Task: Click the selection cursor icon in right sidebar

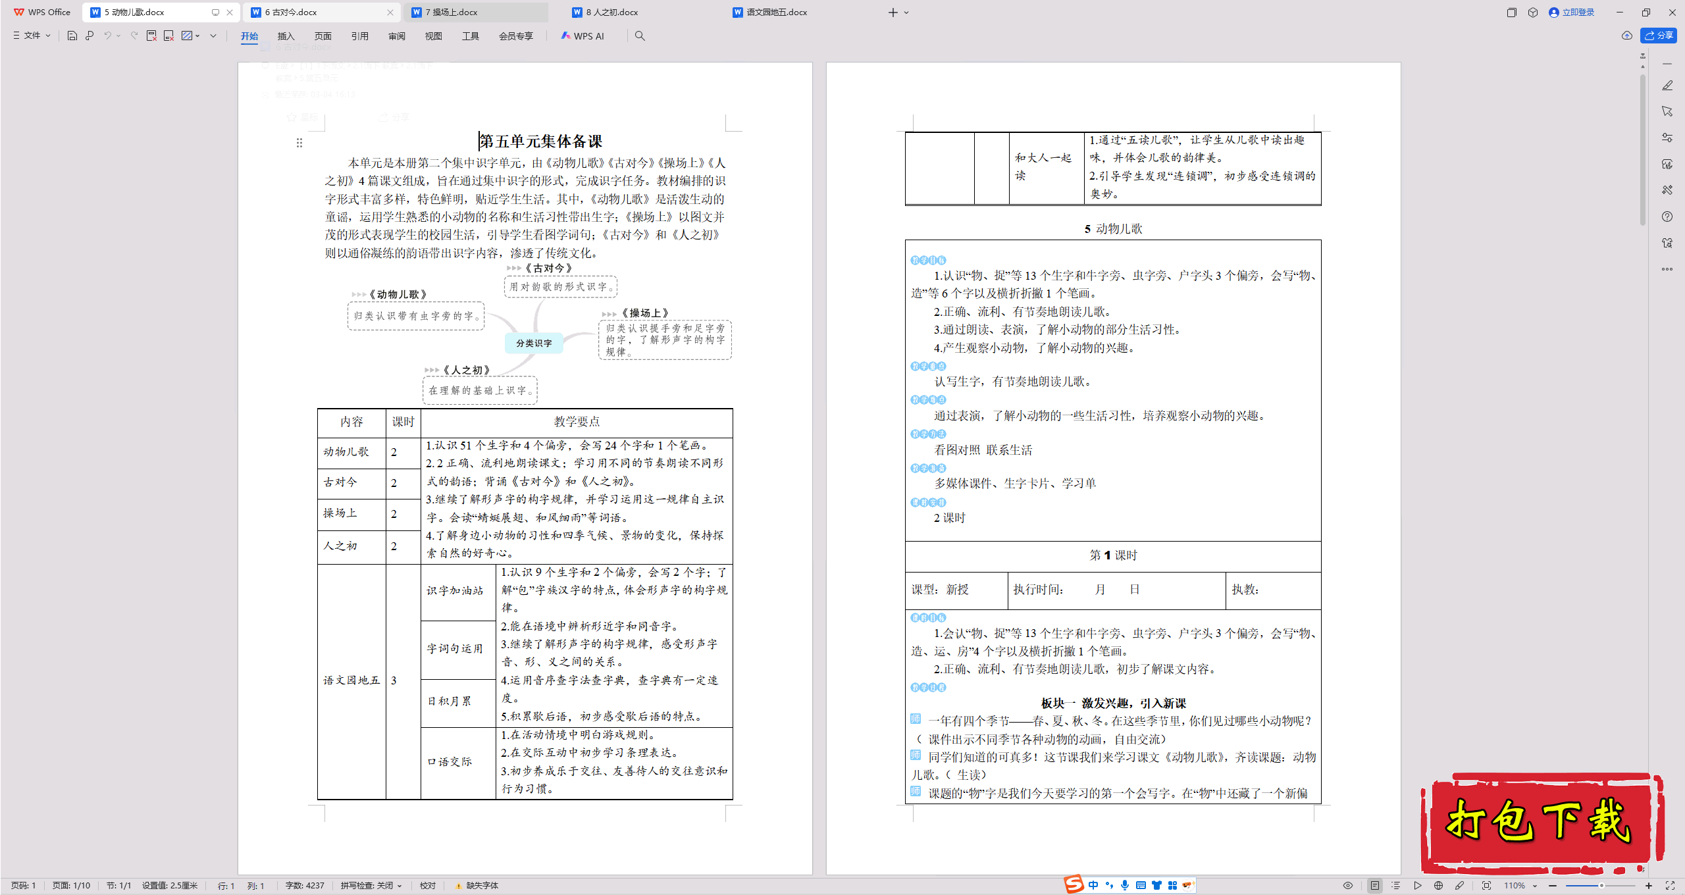Action: click(x=1667, y=111)
